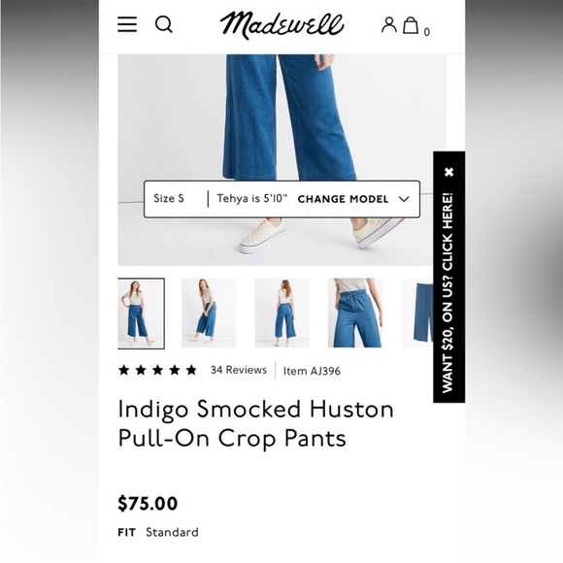Open site search with the magnifier icon
The height and width of the screenshot is (563, 563).
[164, 24]
